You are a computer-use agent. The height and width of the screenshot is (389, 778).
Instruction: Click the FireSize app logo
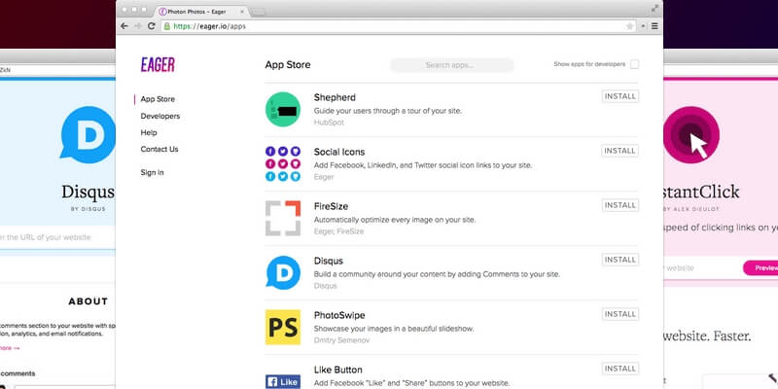[x=282, y=218]
